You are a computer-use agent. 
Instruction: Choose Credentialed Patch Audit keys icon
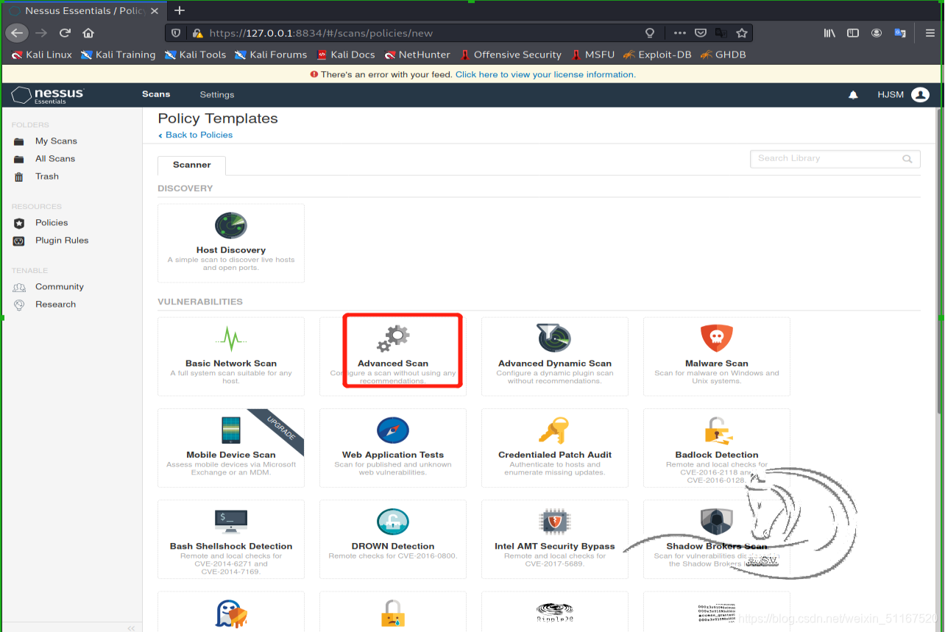click(554, 430)
